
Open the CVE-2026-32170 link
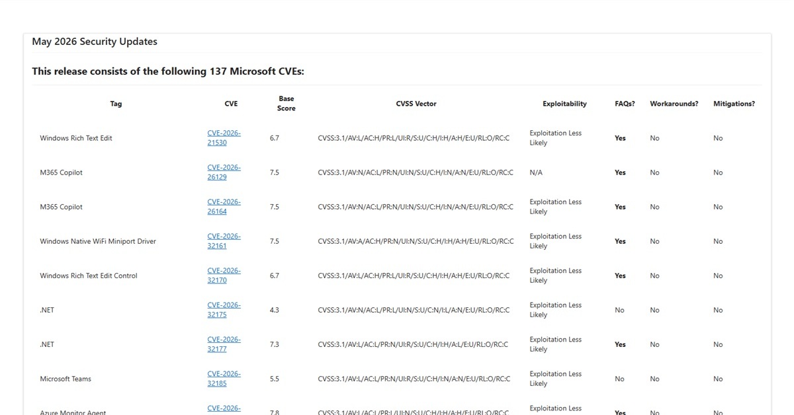coord(224,276)
